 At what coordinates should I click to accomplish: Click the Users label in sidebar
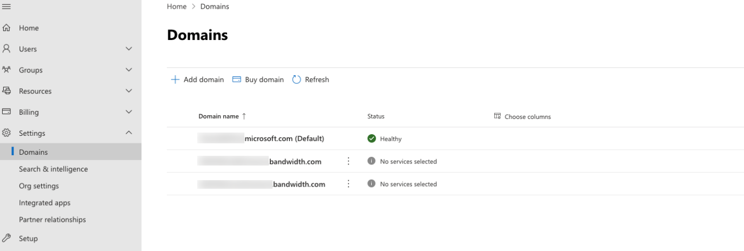[x=28, y=49]
